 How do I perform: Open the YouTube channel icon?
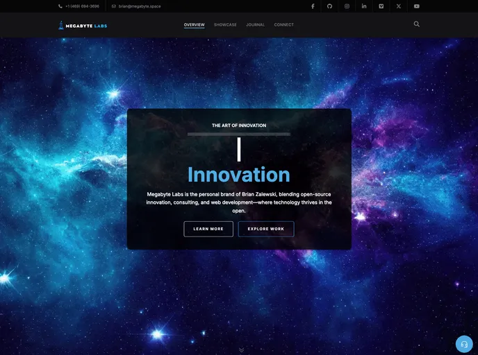(x=417, y=6)
